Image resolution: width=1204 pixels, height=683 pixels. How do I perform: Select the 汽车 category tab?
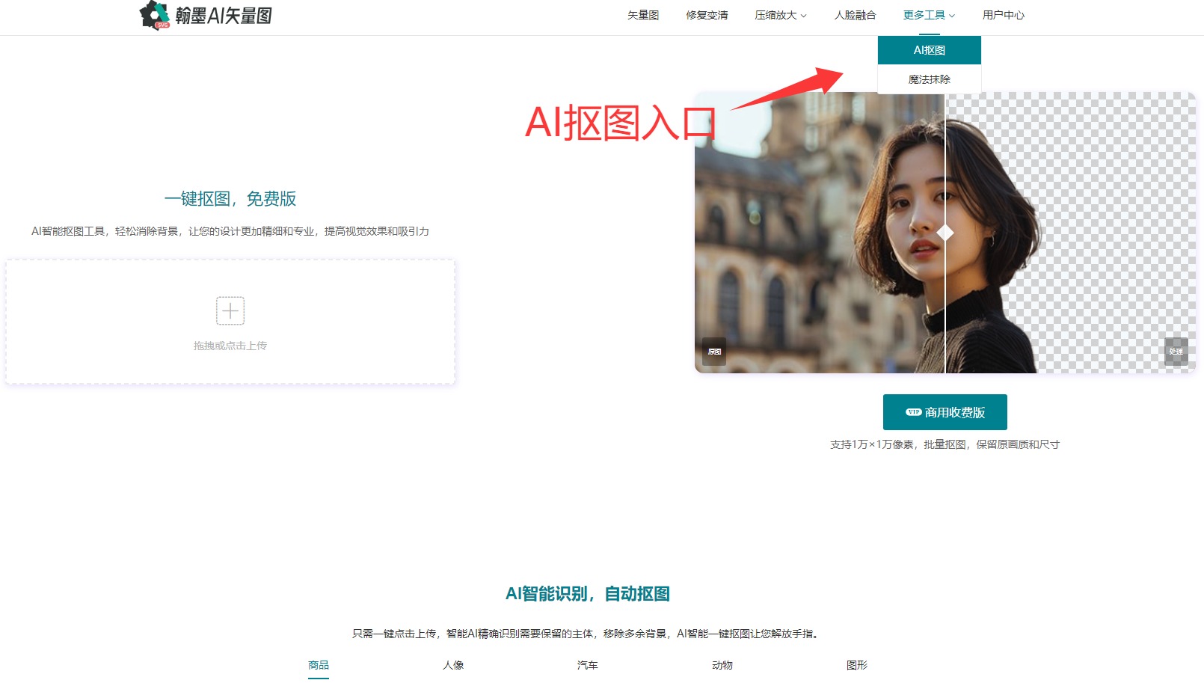pyautogui.click(x=588, y=665)
